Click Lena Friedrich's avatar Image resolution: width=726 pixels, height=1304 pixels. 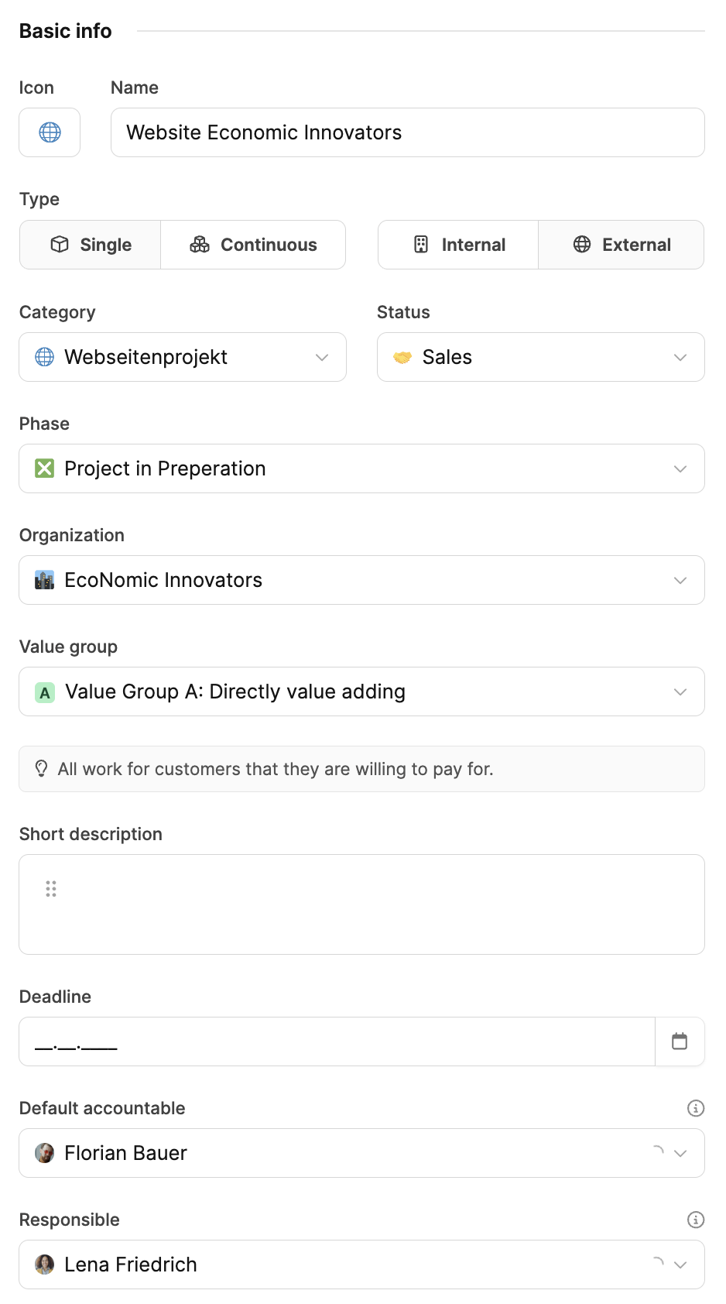(45, 1265)
